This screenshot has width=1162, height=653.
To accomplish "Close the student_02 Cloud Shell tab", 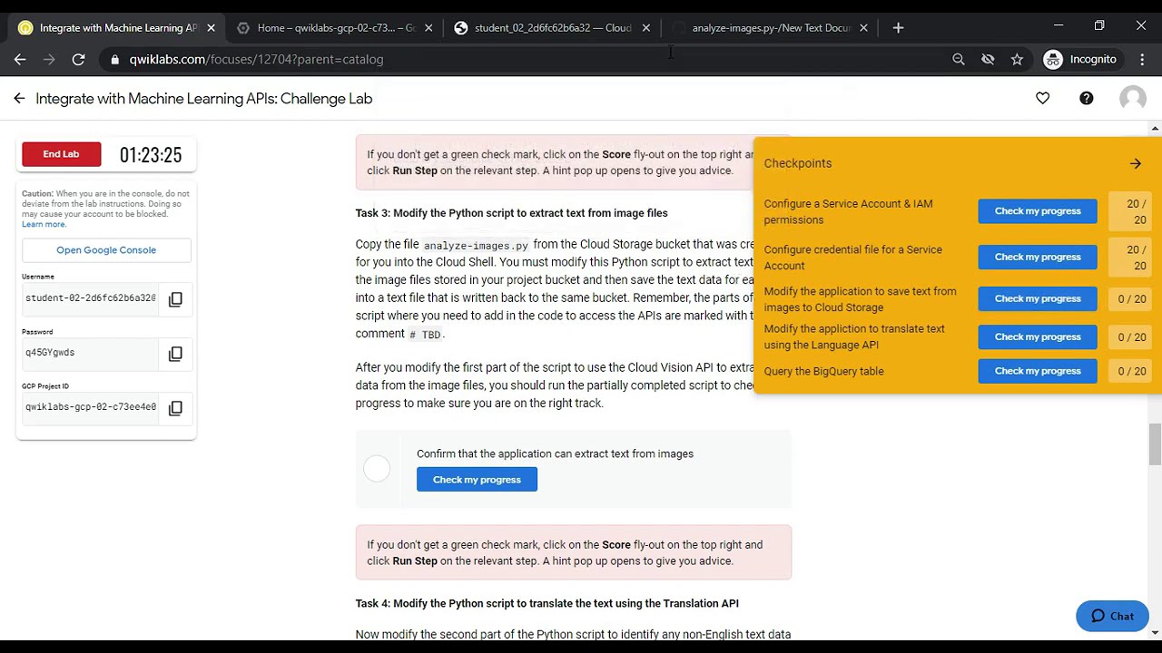I will point(646,28).
